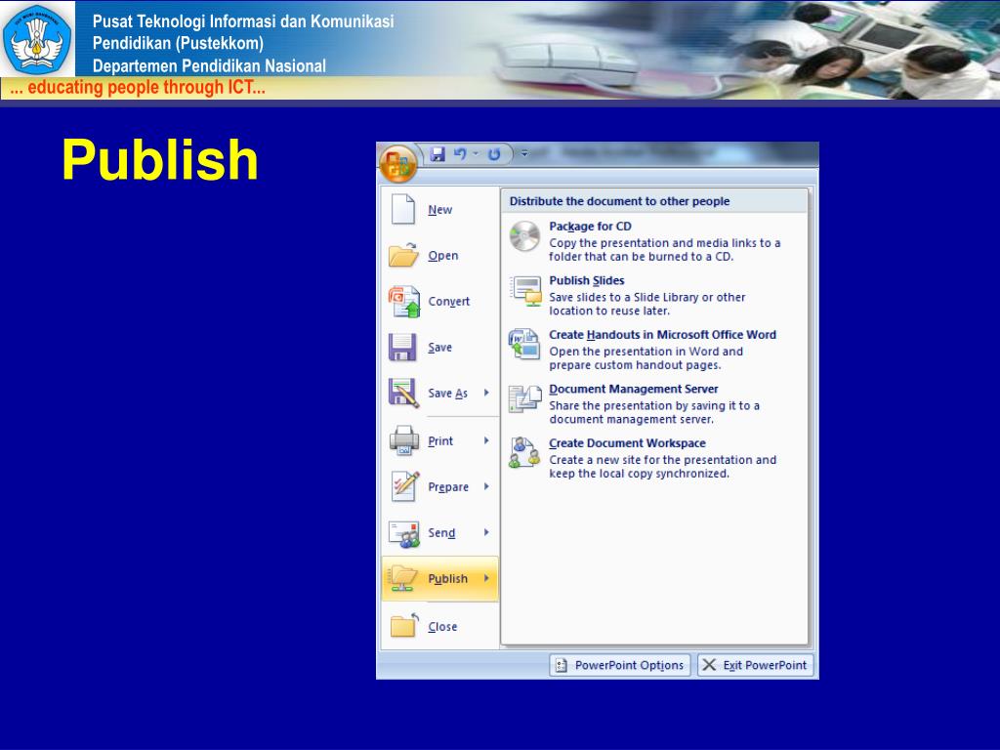Viewport: 1000px width, 750px height.
Task: Click the Print printer icon
Action: [x=403, y=440]
